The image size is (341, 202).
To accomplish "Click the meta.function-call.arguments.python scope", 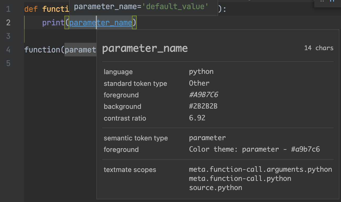I will tap(260, 169).
